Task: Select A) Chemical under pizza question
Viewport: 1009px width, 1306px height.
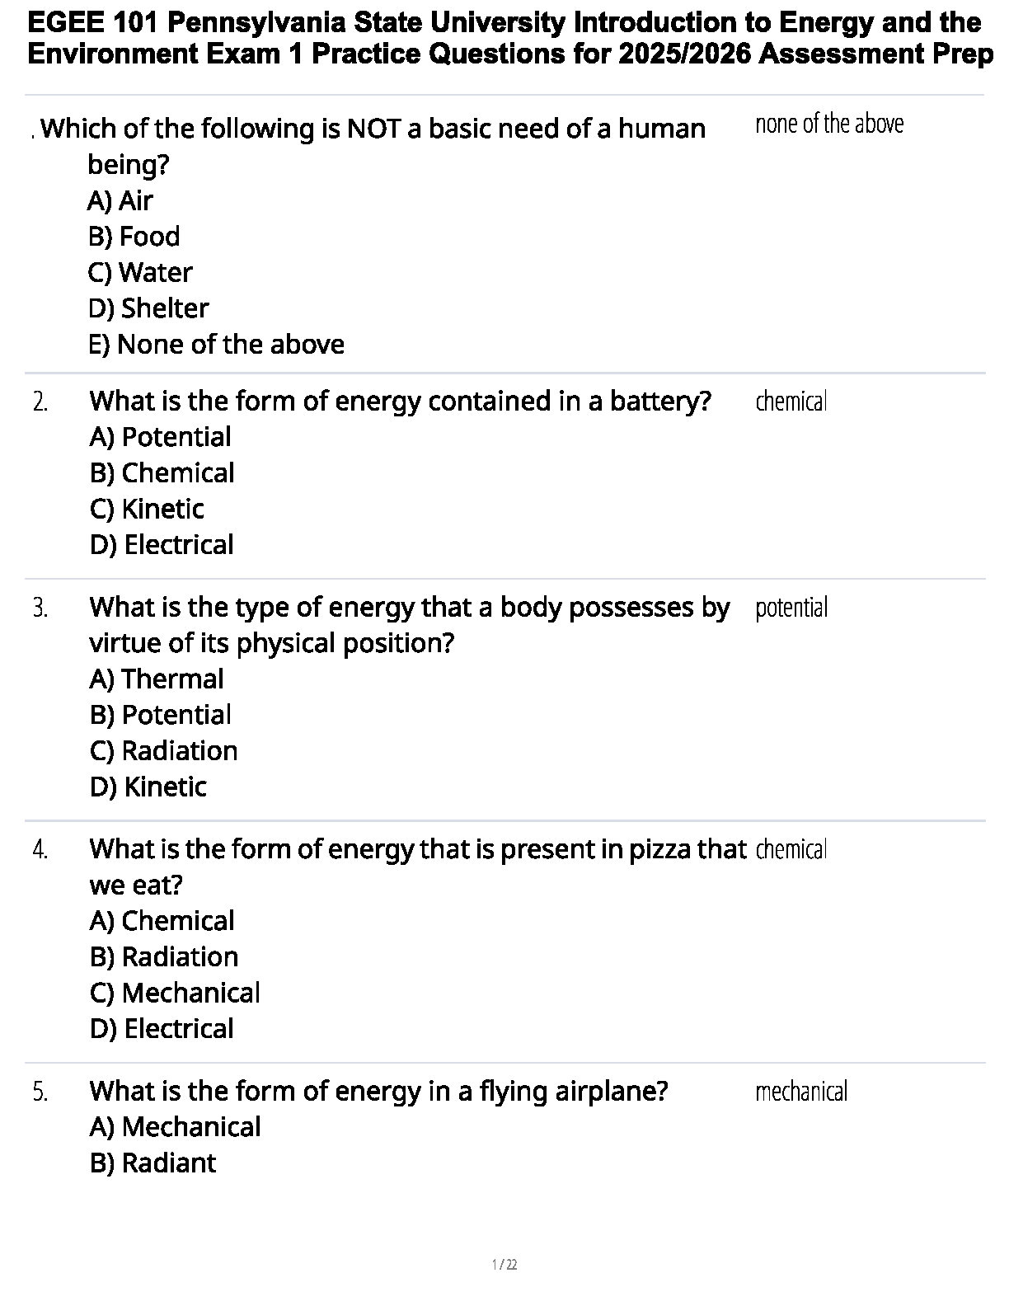Action: pyautogui.click(x=162, y=921)
